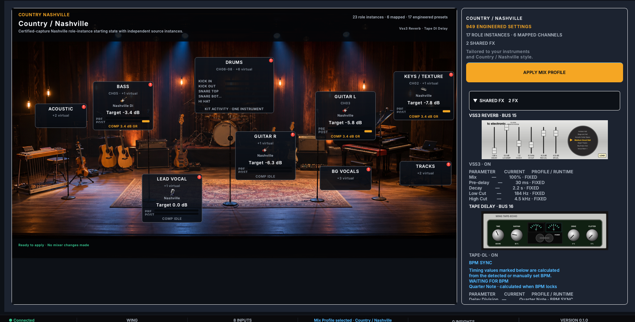Screen dimensions: 635x322
Task: Click the yellow preset arrow in reverb dial
Action: point(571,140)
